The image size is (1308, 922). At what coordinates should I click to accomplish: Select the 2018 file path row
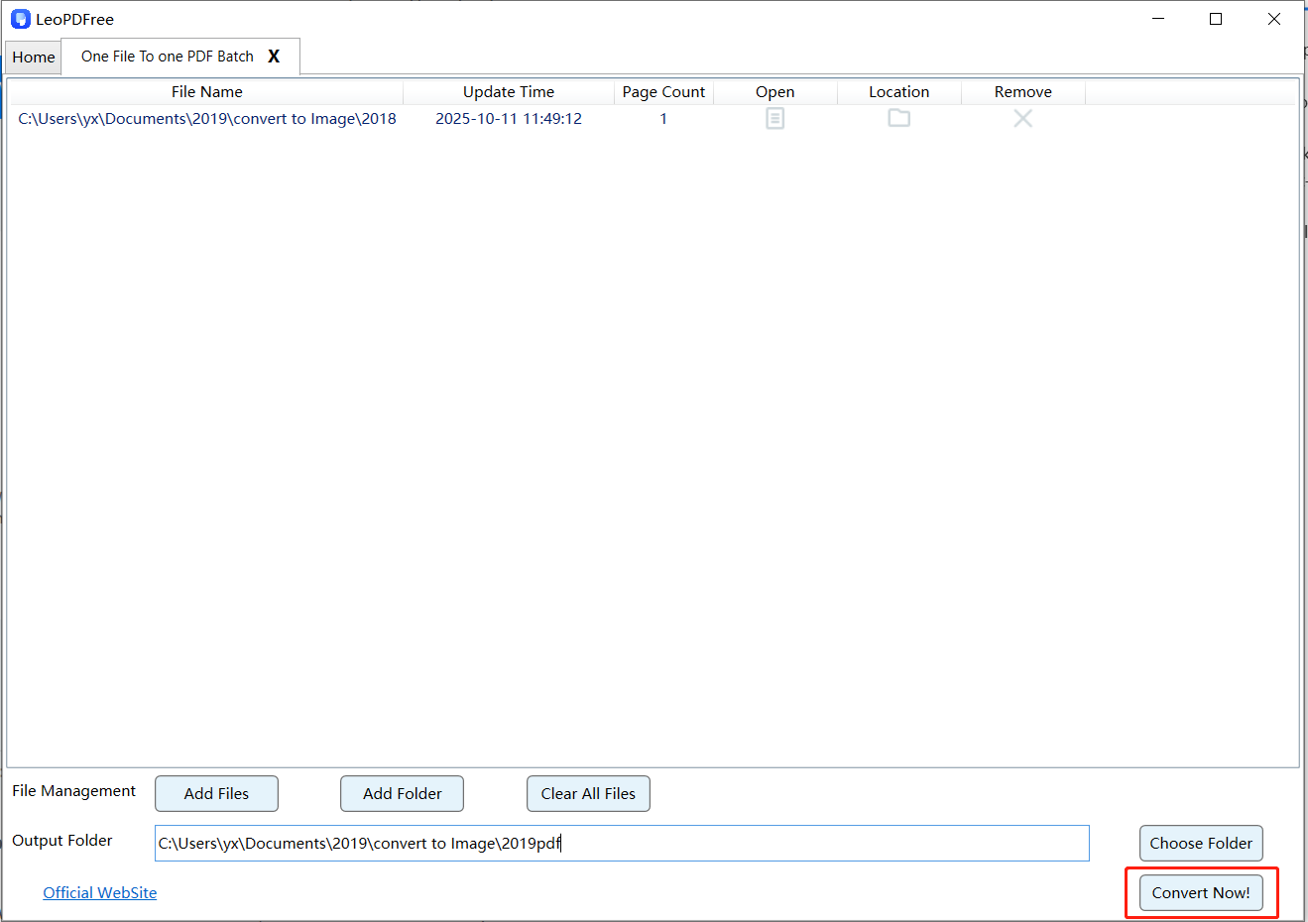(207, 119)
